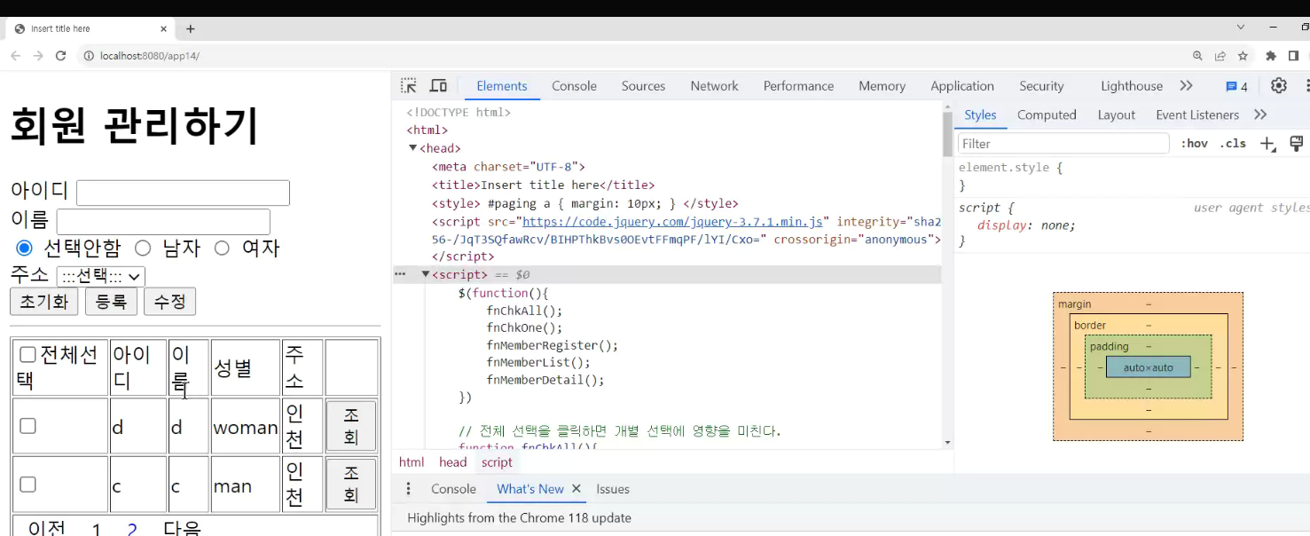Open the Event Listeners pane tab
The width and height of the screenshot is (1310, 536).
(1197, 114)
